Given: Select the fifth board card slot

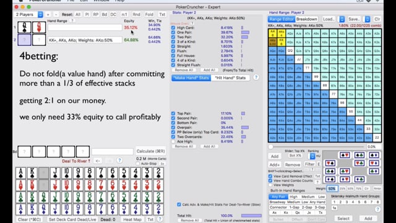Looking at the screenshot, I should coord(83,151).
